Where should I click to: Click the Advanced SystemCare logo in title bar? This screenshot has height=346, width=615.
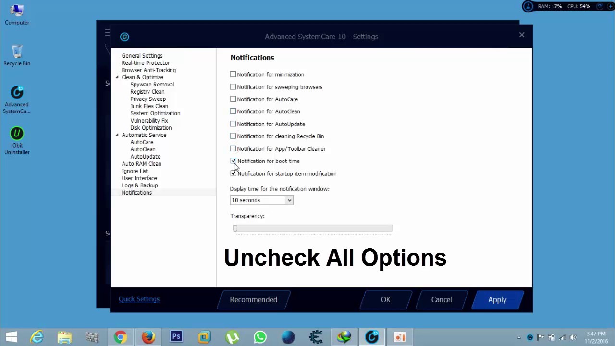[124, 37]
